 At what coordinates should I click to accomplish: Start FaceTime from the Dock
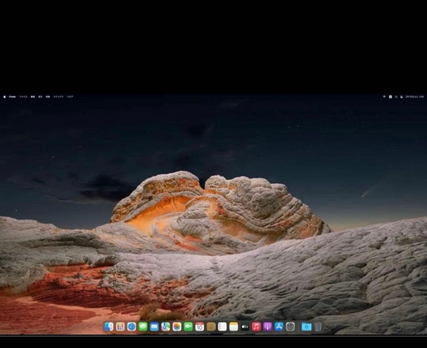pyautogui.click(x=187, y=327)
